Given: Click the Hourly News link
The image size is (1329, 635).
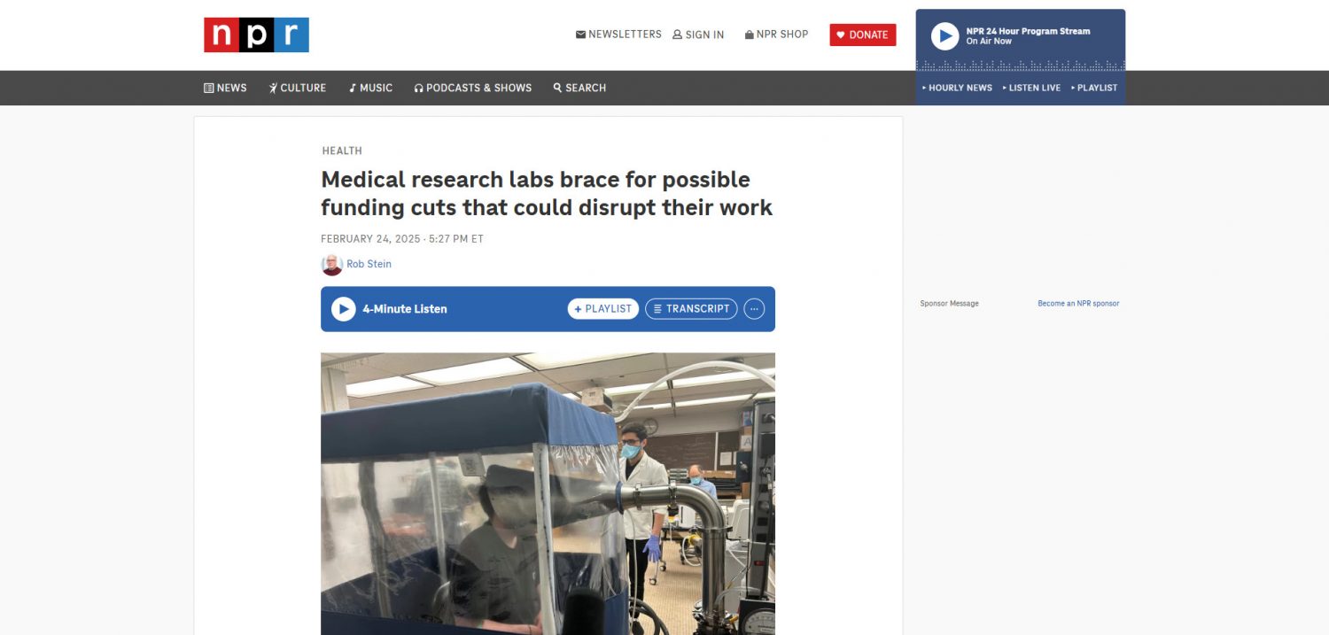Looking at the screenshot, I should pos(957,88).
